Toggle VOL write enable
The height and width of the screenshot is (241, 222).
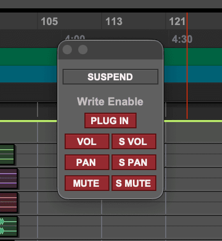click(87, 141)
